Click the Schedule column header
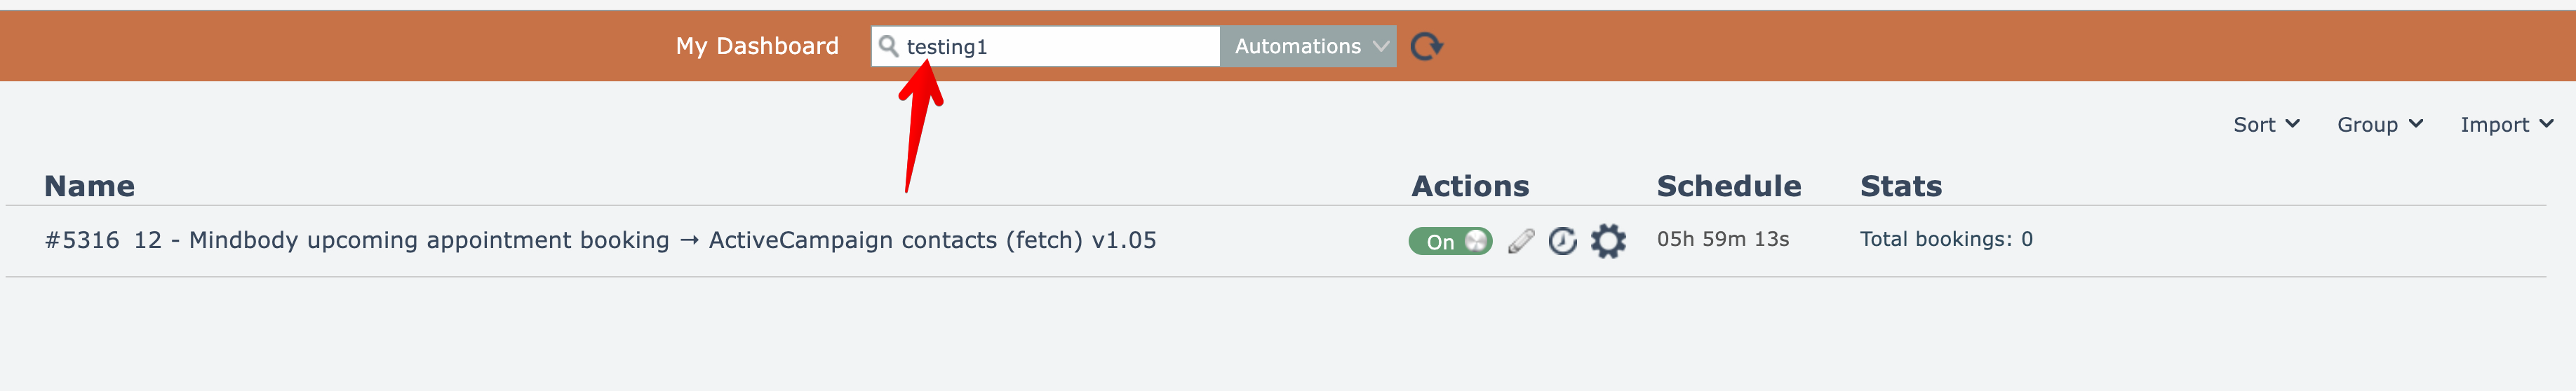The width and height of the screenshot is (2576, 391). (x=1728, y=186)
